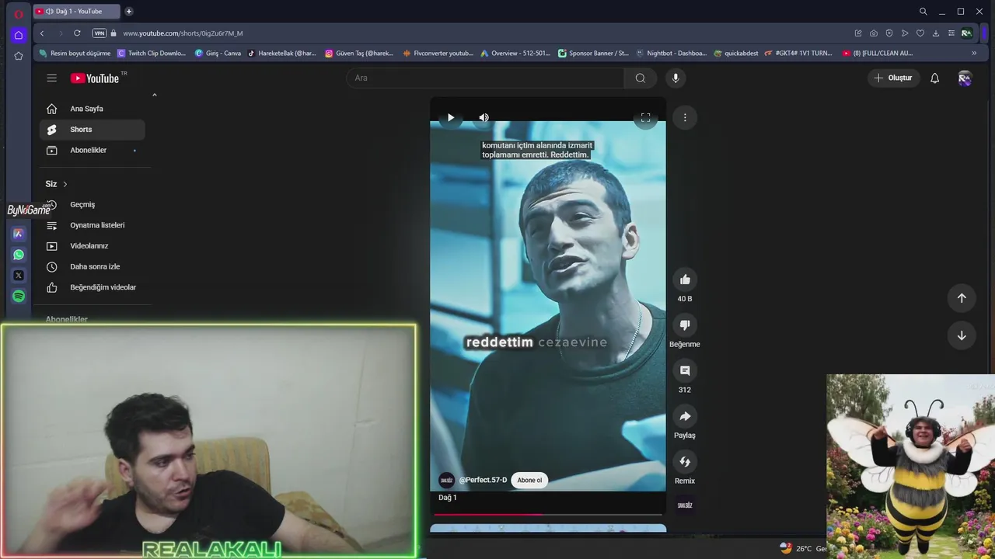
Task: Subscribe with the Abone ol button
Action: 529,480
